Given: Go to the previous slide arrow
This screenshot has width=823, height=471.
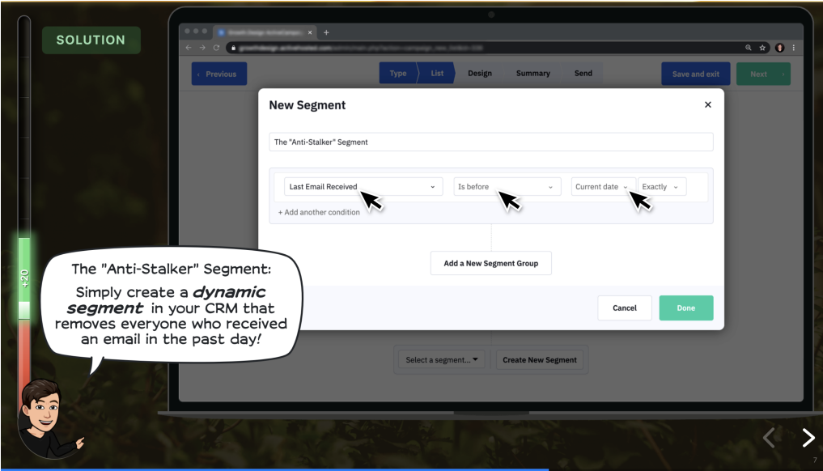Looking at the screenshot, I should (x=770, y=437).
